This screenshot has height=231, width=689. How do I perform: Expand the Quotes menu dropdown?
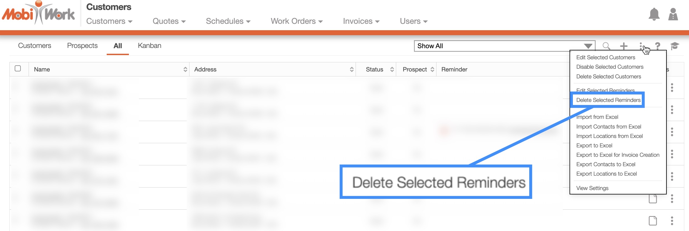(169, 21)
